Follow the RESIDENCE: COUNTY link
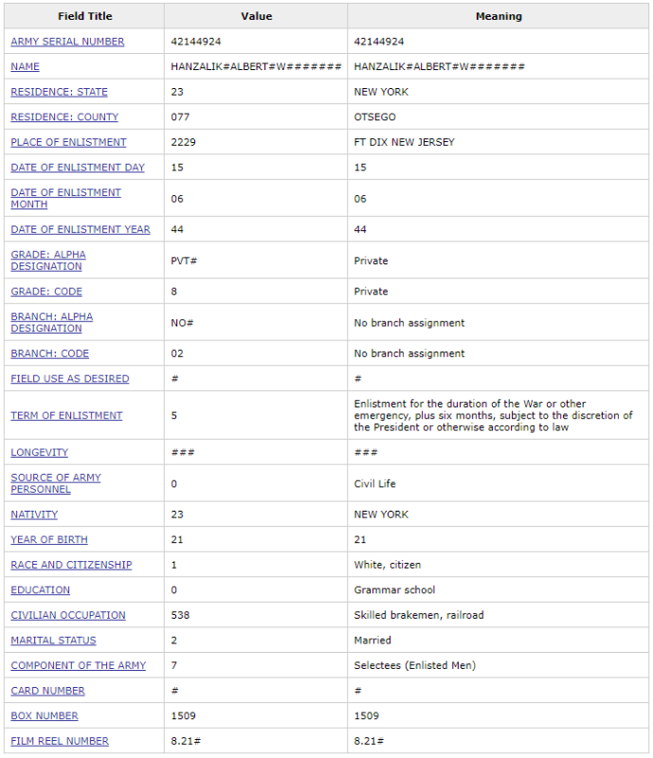 tap(64, 117)
